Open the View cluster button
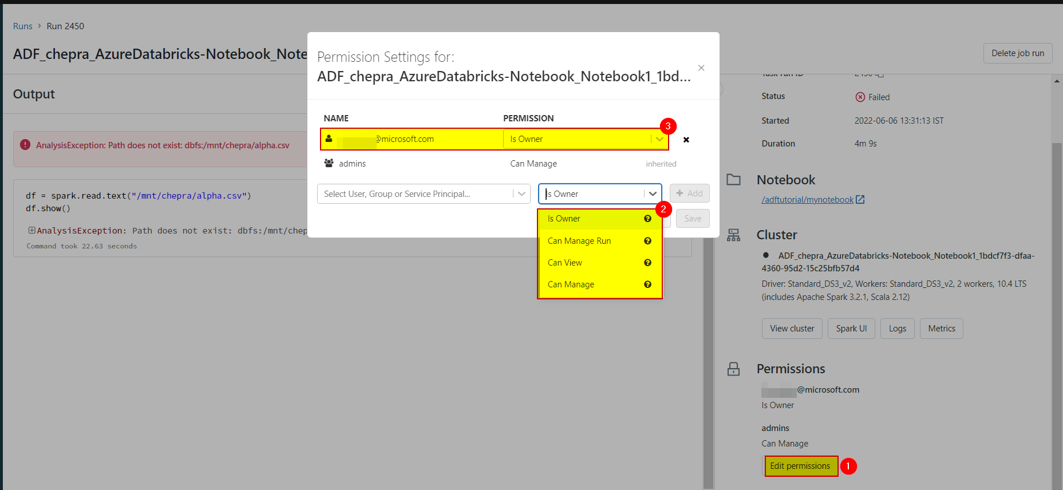 (792, 329)
